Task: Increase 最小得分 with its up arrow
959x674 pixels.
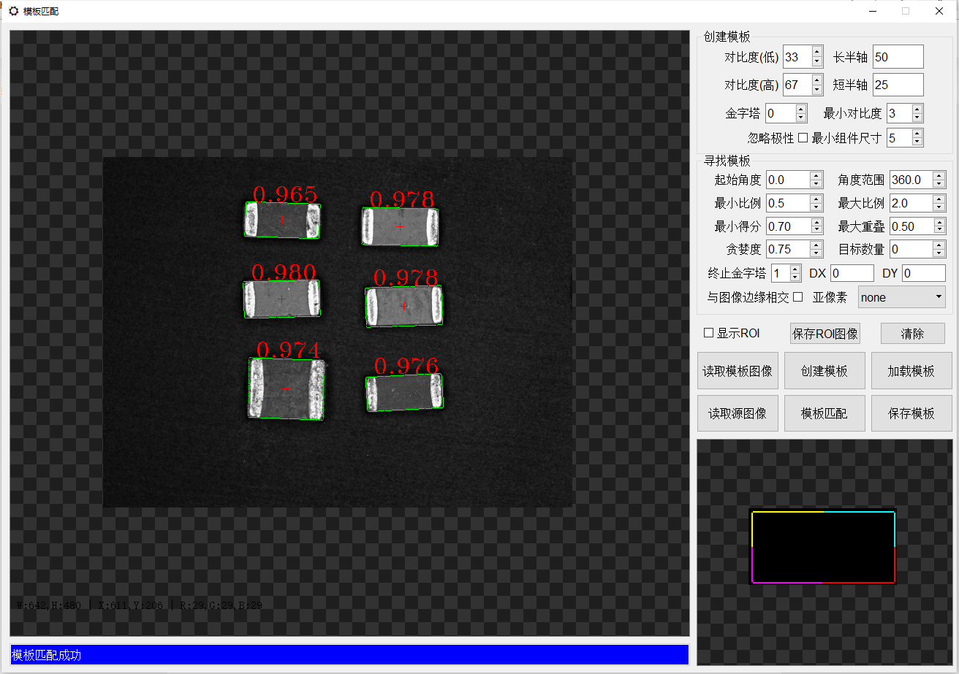Action: [816, 222]
